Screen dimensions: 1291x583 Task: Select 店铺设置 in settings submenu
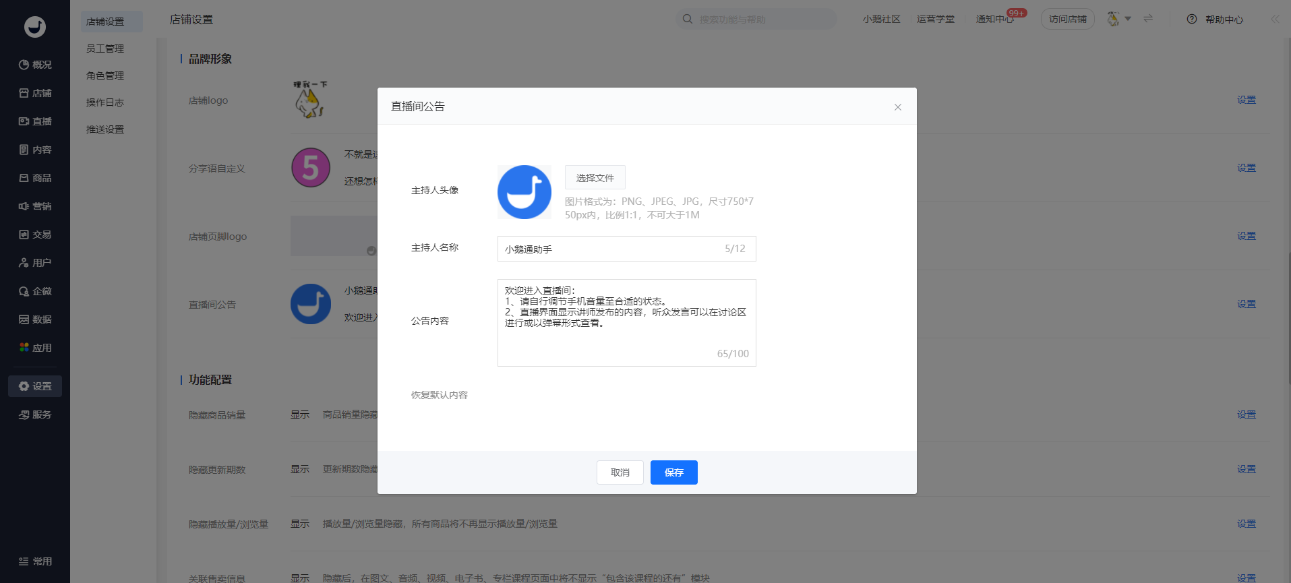(x=111, y=22)
